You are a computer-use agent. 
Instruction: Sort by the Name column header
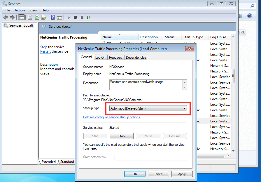pos(120,37)
